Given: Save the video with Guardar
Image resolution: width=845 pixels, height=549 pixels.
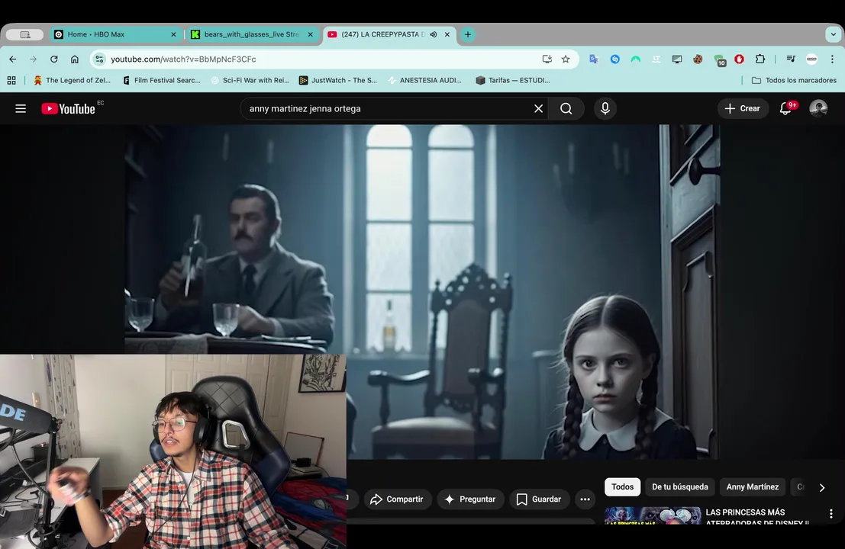Looking at the screenshot, I should [x=538, y=499].
